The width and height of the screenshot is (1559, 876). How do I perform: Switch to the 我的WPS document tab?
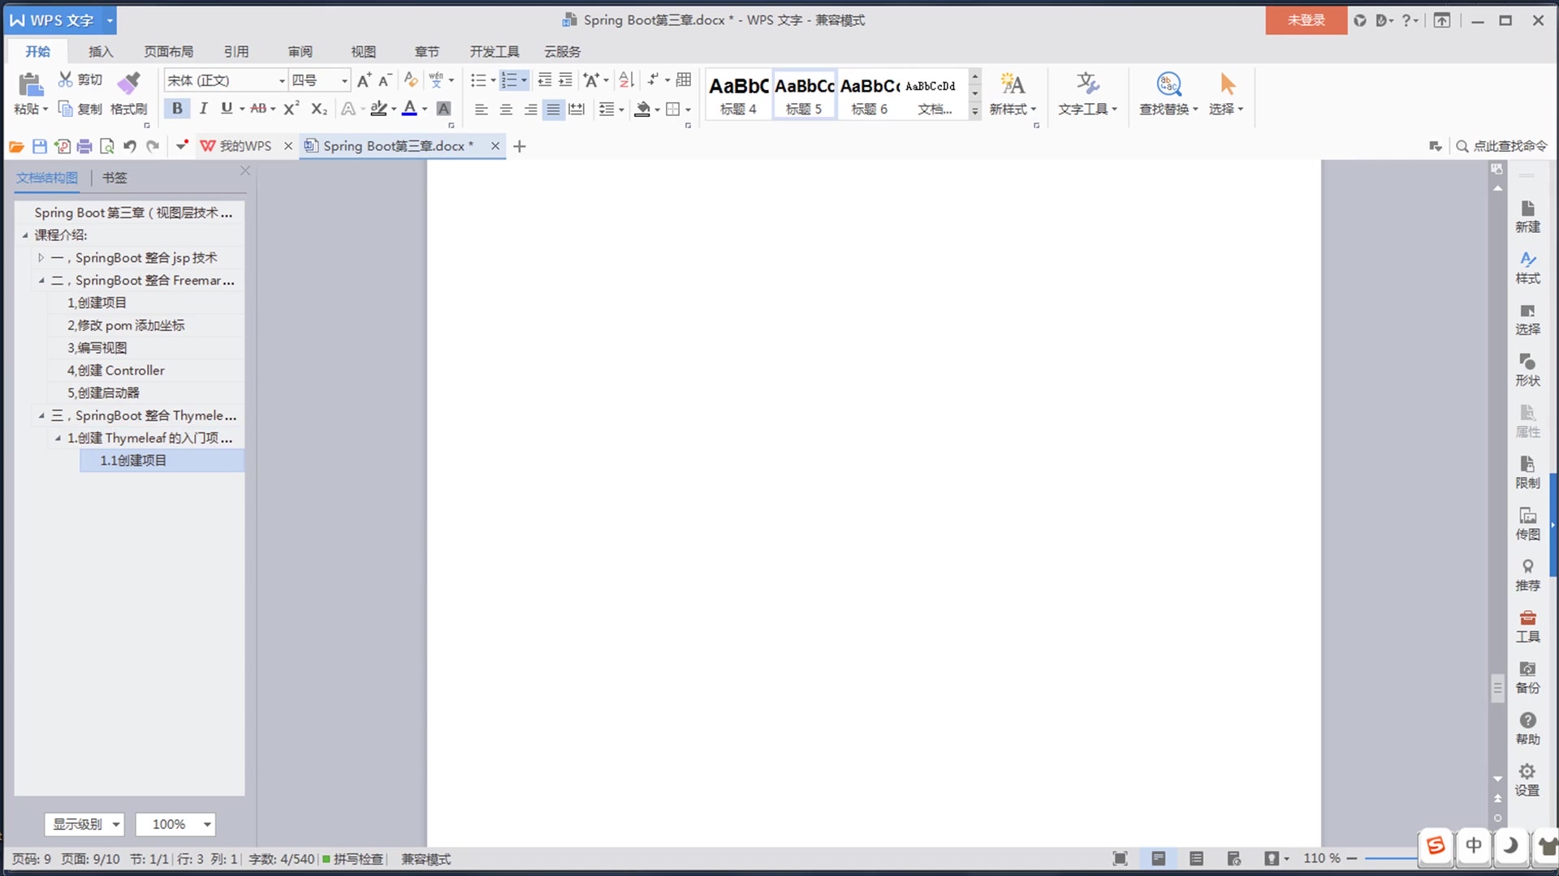click(x=244, y=146)
